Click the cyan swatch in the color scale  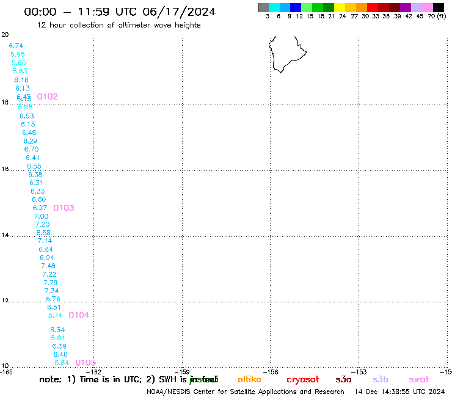coord(274,7)
